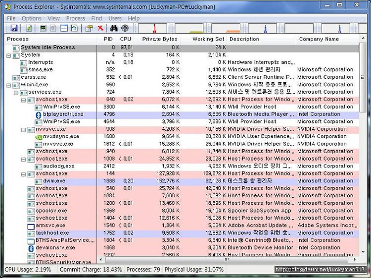Collapse svchost.exe PID 144 node
Image resolution: width=371 pixels, height=278 pixels.
(x=23, y=174)
